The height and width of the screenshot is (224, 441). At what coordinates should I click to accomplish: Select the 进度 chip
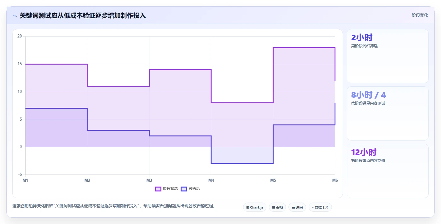click(x=297, y=207)
